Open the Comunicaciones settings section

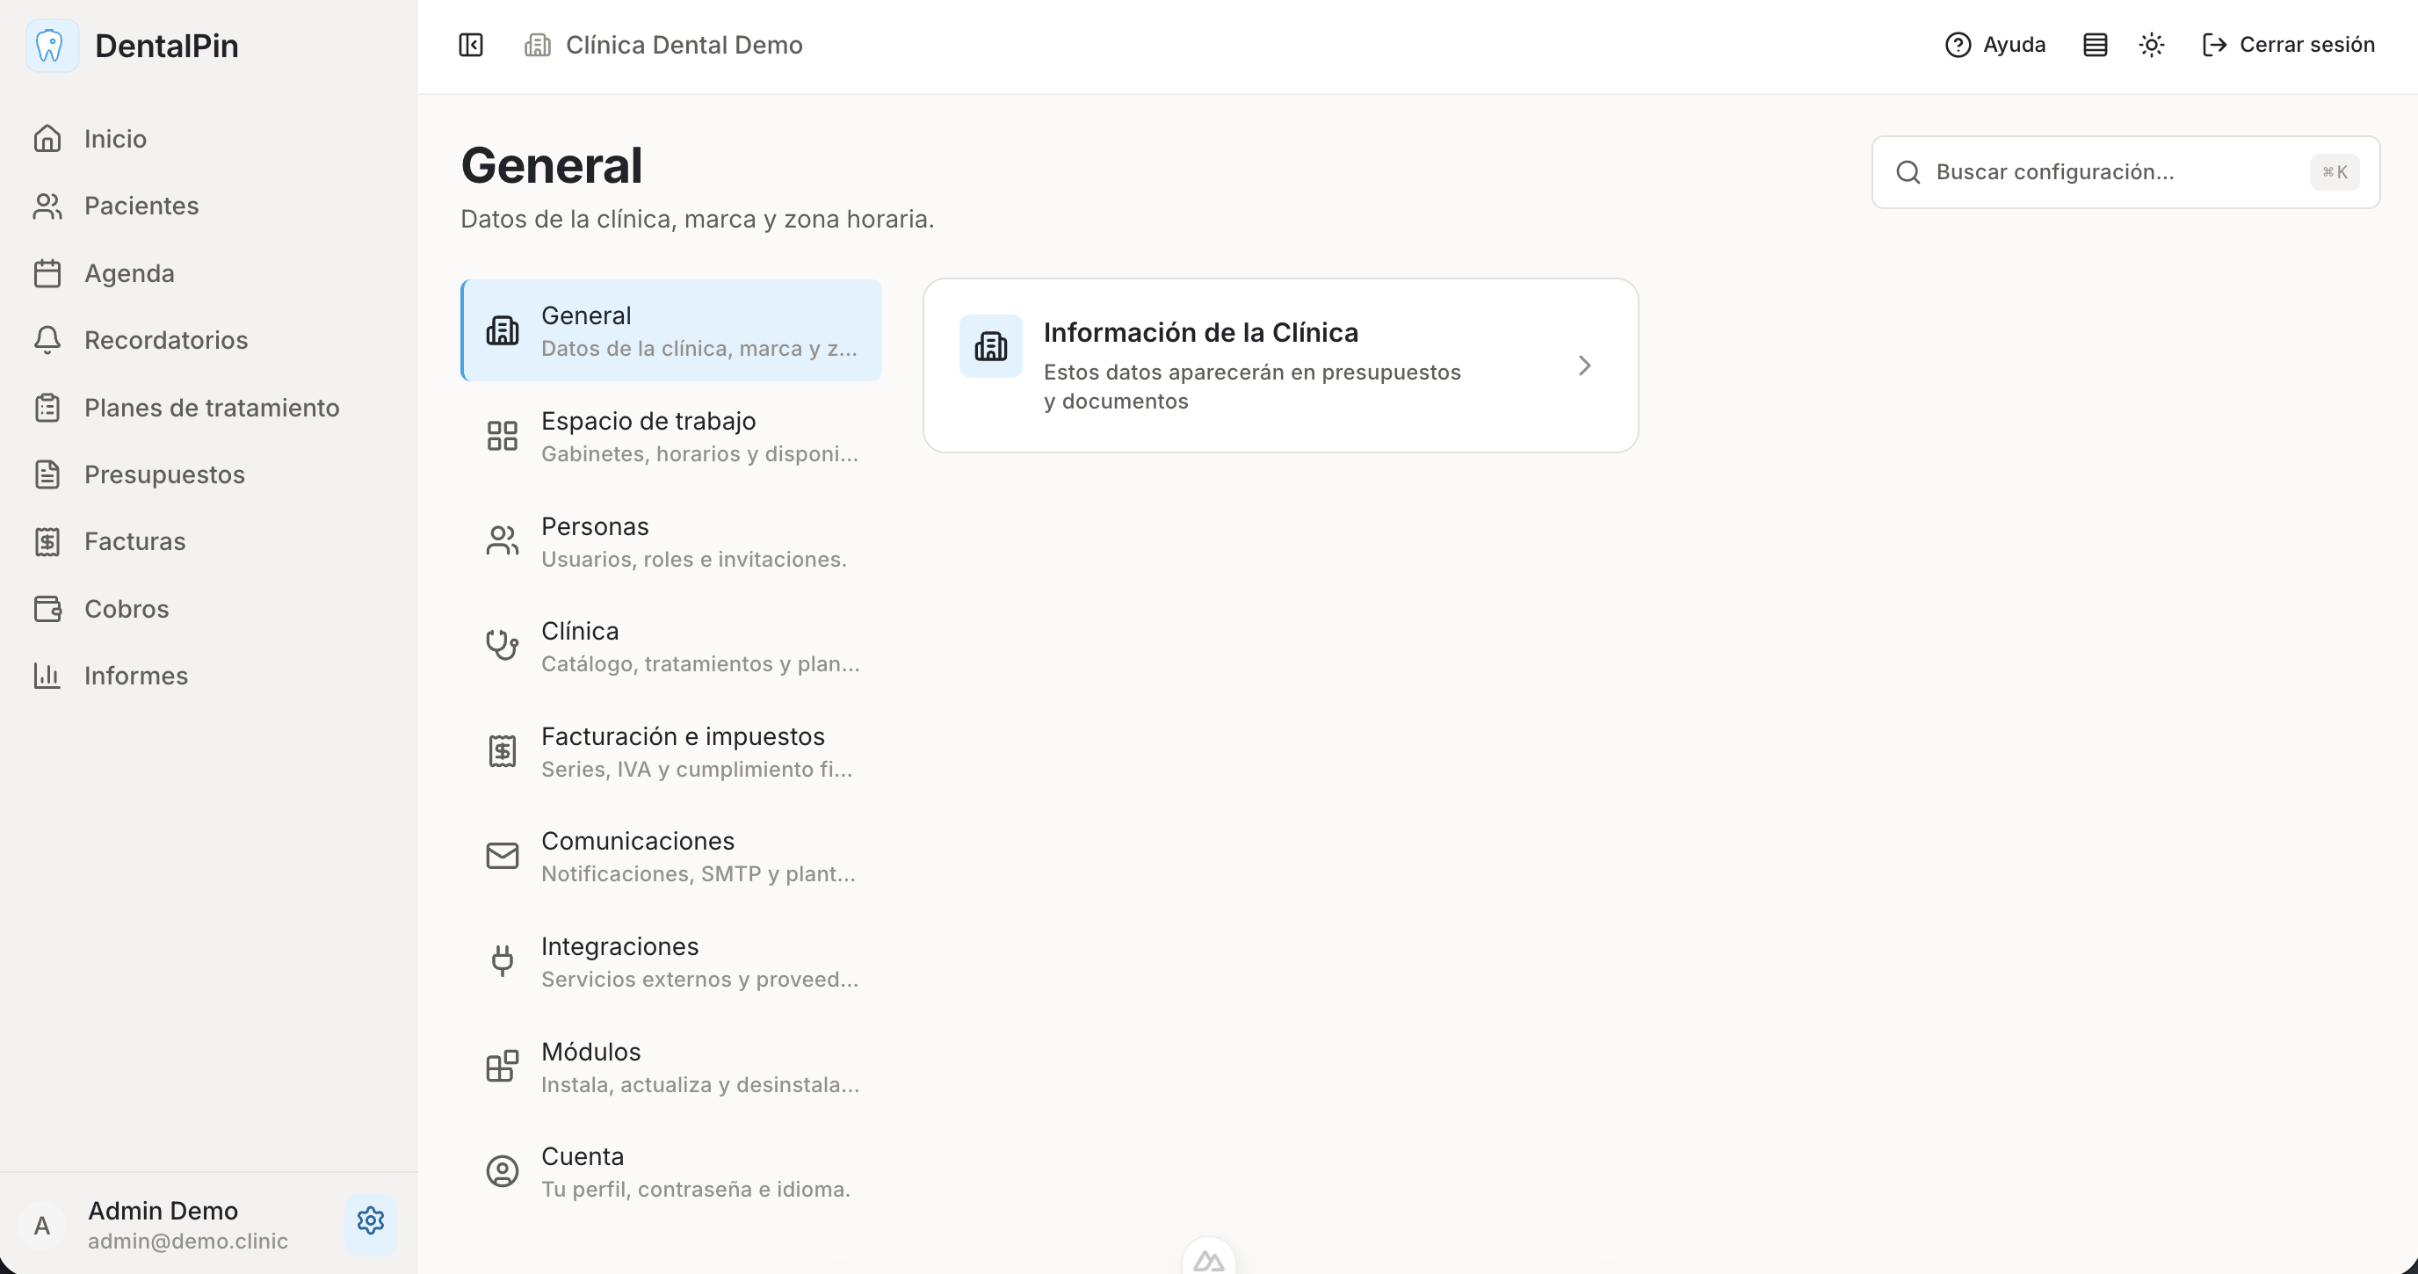[x=671, y=855]
